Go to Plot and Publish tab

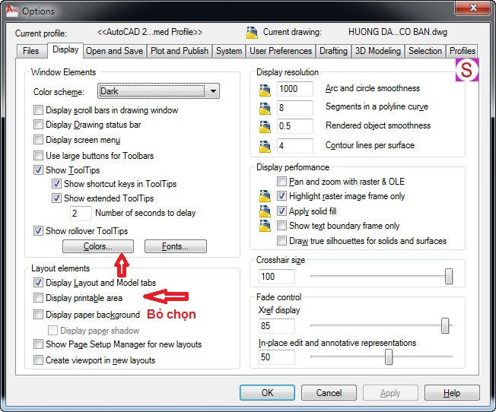[180, 51]
